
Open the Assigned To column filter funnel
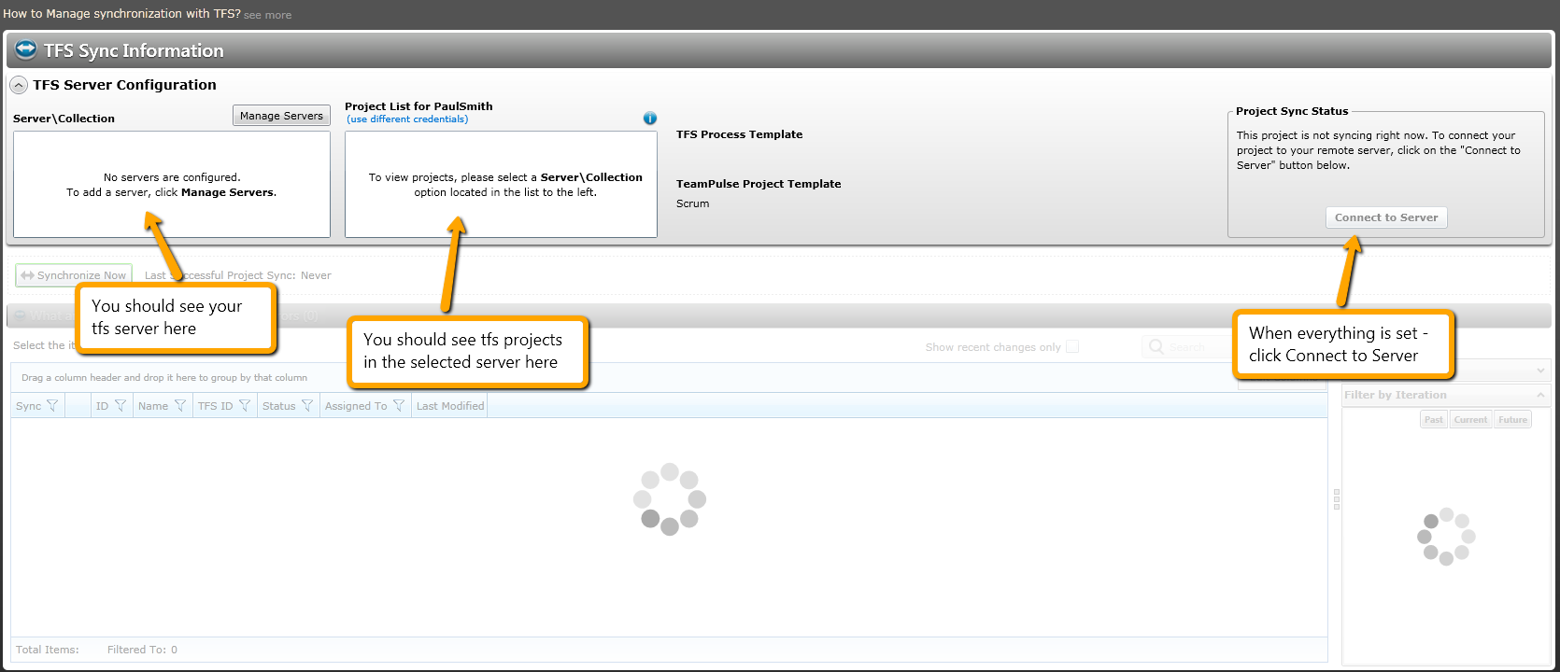coord(399,406)
